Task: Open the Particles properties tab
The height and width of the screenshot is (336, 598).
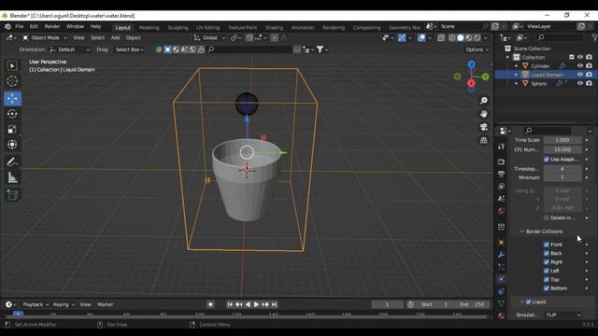Action: click(x=501, y=267)
